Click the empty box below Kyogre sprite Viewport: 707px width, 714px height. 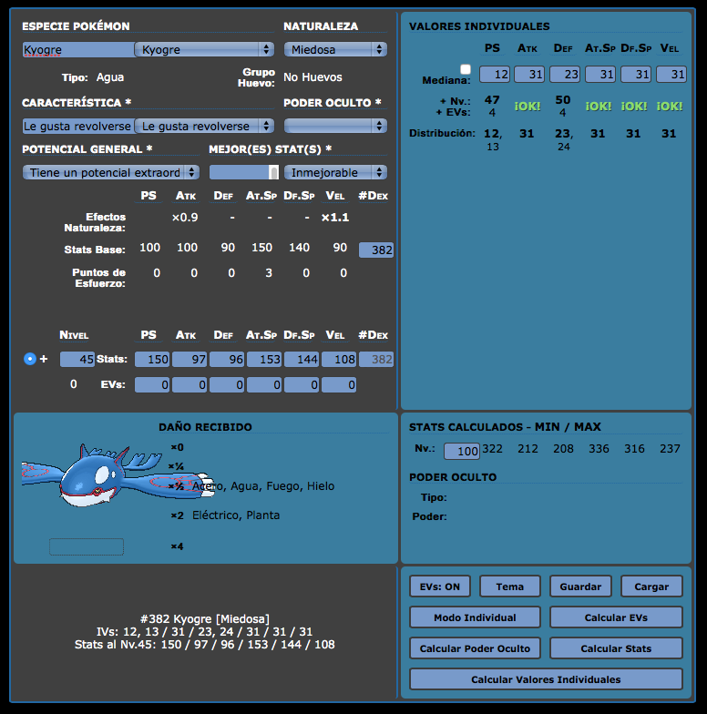tap(87, 546)
